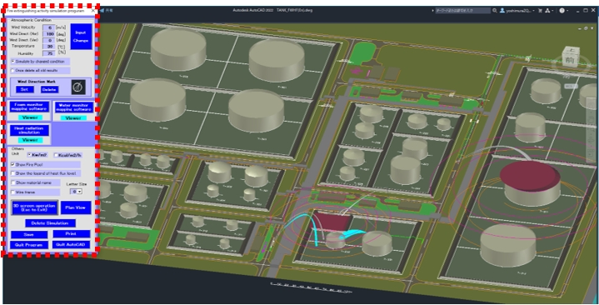Check Show material name option
The image size is (599, 305).
point(13,182)
